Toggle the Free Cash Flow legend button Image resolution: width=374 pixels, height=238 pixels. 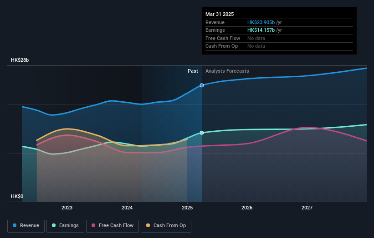113,226
